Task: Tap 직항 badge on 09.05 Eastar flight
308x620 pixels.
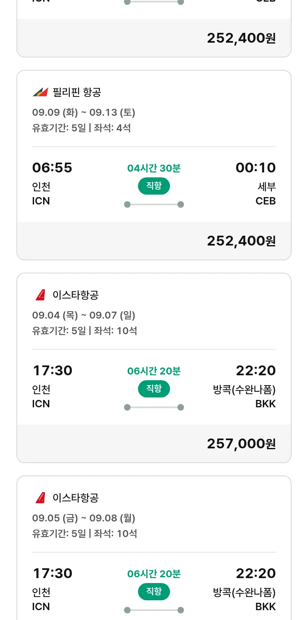Action: (x=154, y=592)
